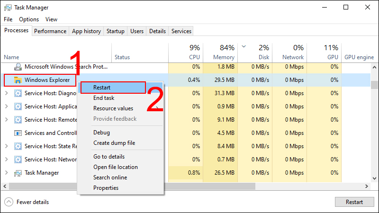Switch to the Details tab
This screenshot has height=213, width=379.
[157, 31]
